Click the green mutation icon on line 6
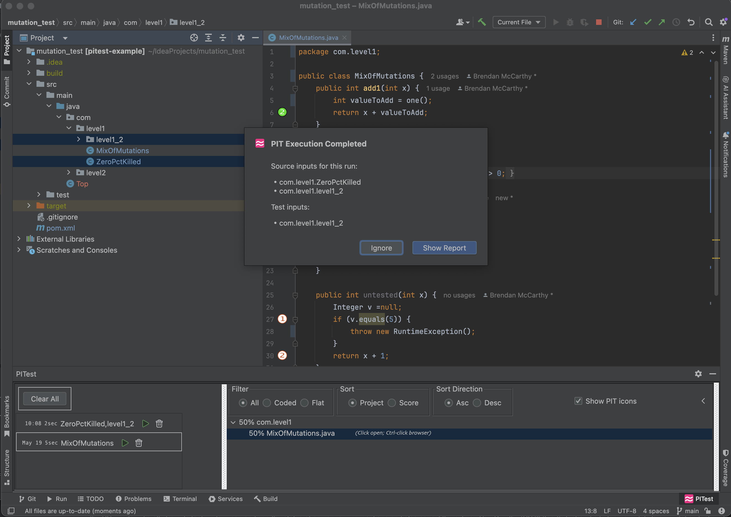Screen dimensions: 731x517 (282, 112)
